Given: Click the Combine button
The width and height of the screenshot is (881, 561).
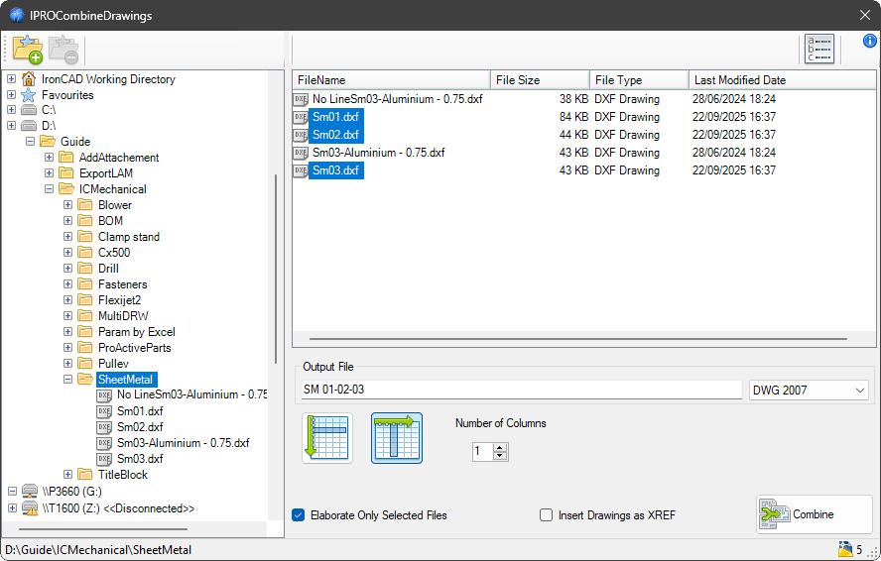Looking at the screenshot, I should point(814,514).
